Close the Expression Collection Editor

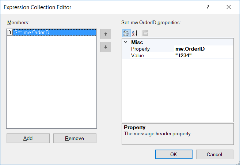[229, 7]
